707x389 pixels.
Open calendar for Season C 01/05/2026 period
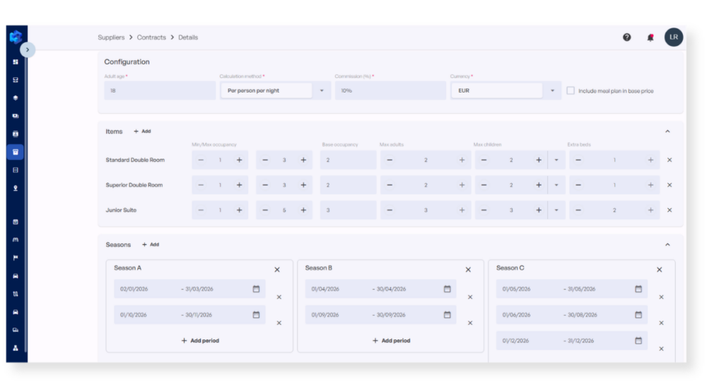pos(638,289)
